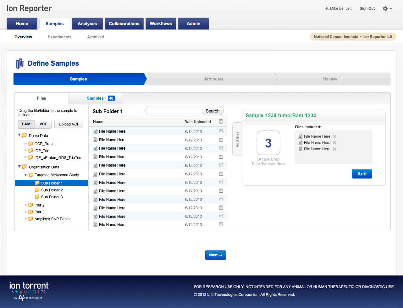Check the fourth file row checkbox
The image size is (403, 308).
(221, 157)
